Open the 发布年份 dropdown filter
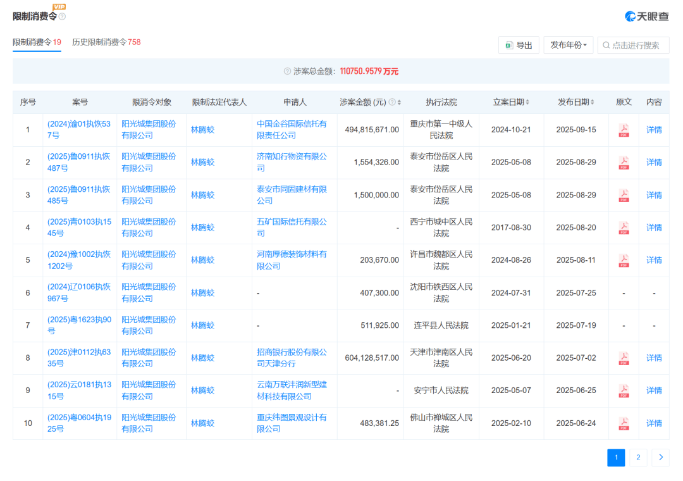Image resolution: width=683 pixels, height=481 pixels. [x=568, y=45]
